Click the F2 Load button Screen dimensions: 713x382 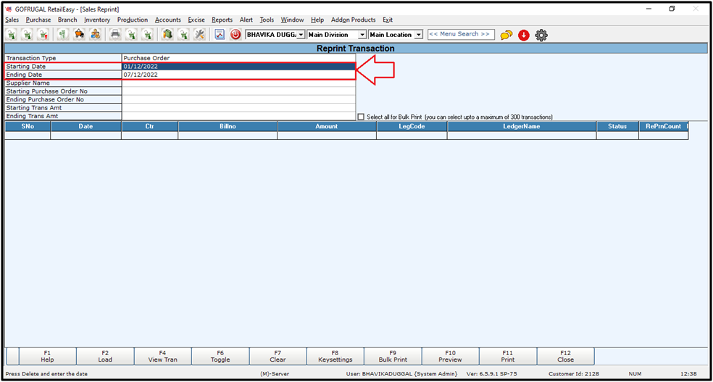[105, 356]
